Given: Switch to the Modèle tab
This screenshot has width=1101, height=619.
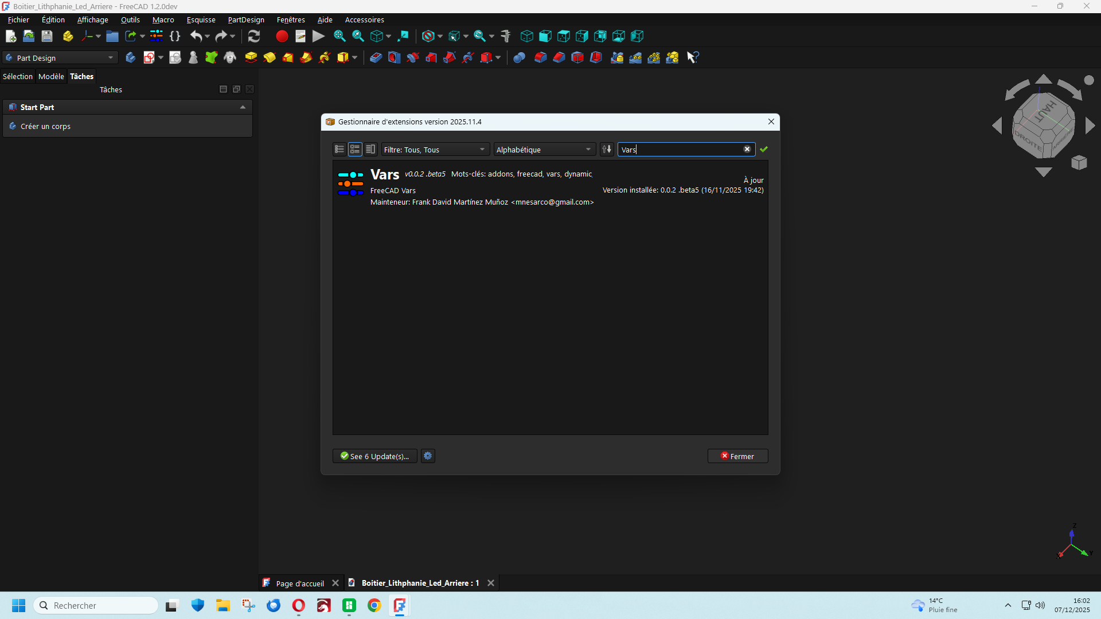Looking at the screenshot, I should coord(51,76).
